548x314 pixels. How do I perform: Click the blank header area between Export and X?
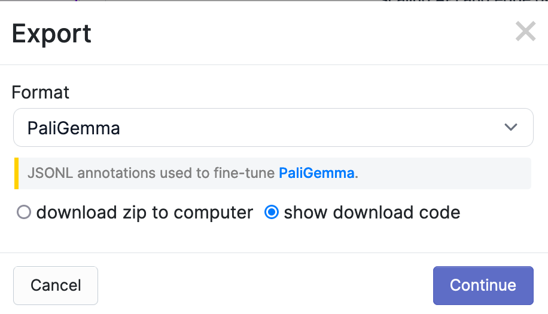pyautogui.click(x=299, y=33)
